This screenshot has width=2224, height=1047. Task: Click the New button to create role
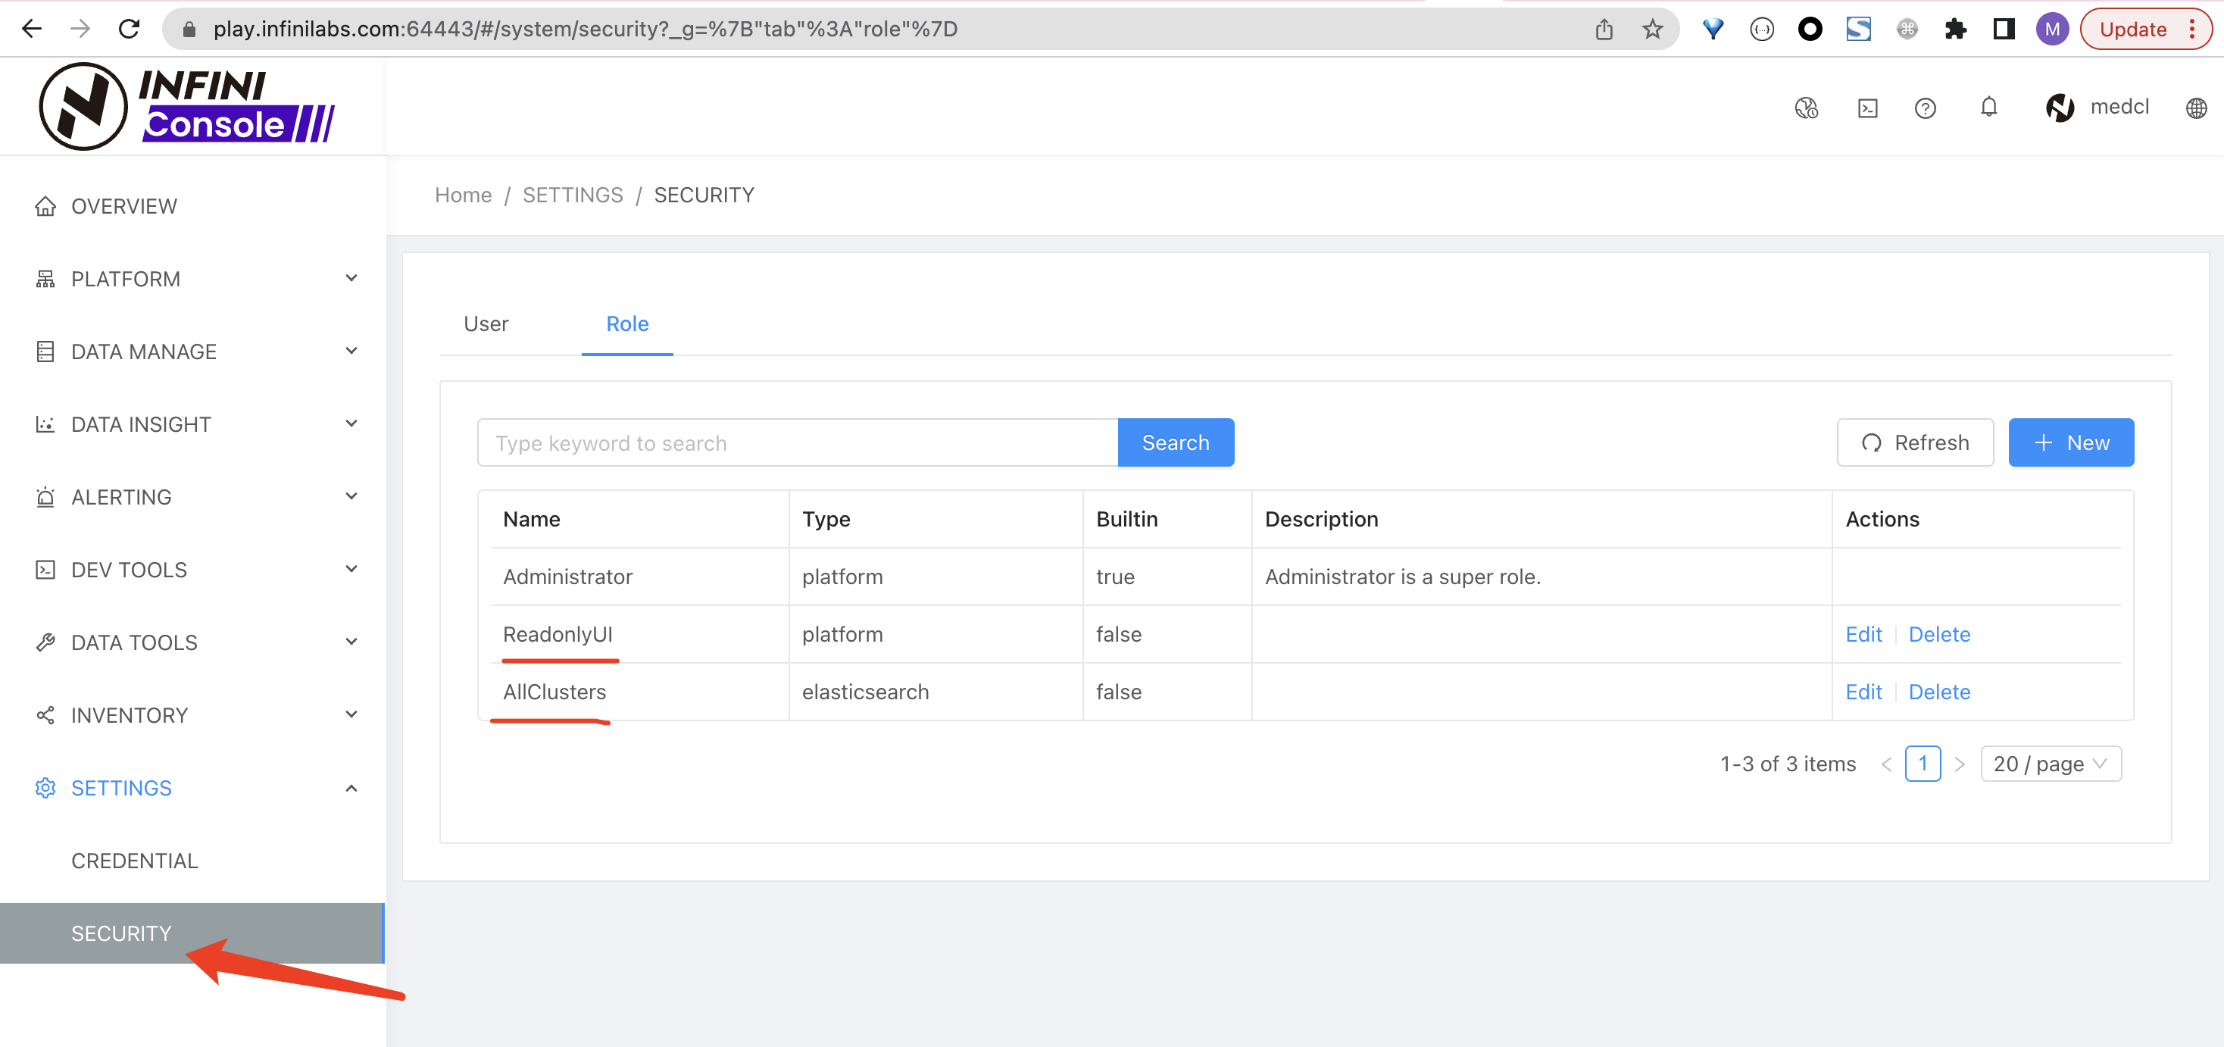click(x=2071, y=442)
